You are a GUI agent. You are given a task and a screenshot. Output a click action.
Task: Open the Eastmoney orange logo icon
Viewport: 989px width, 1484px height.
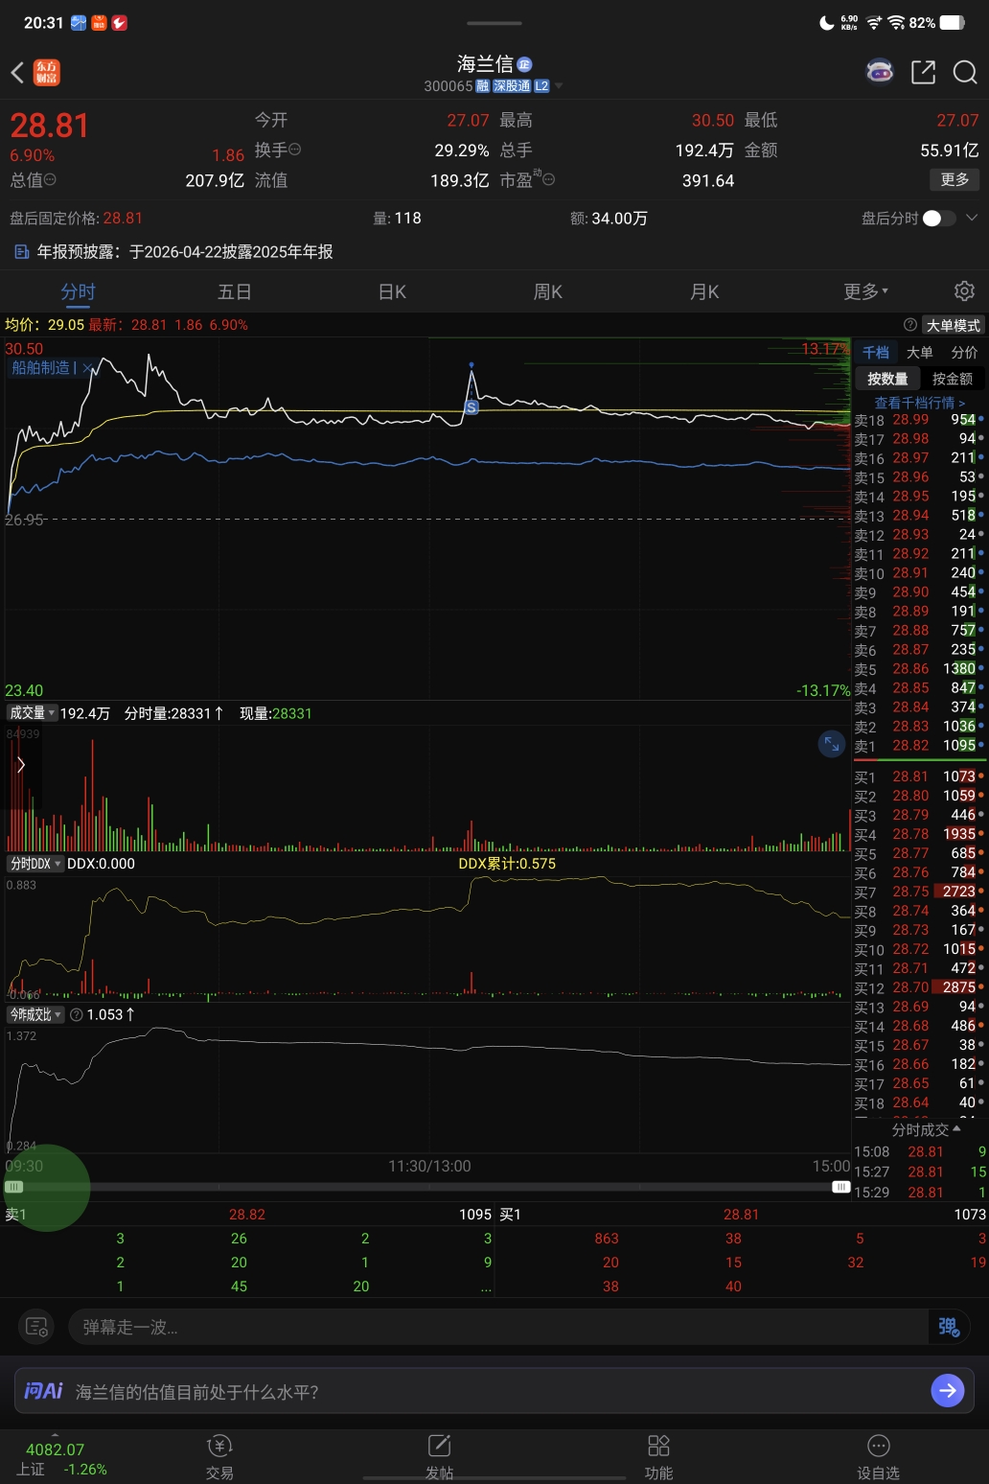click(x=46, y=73)
